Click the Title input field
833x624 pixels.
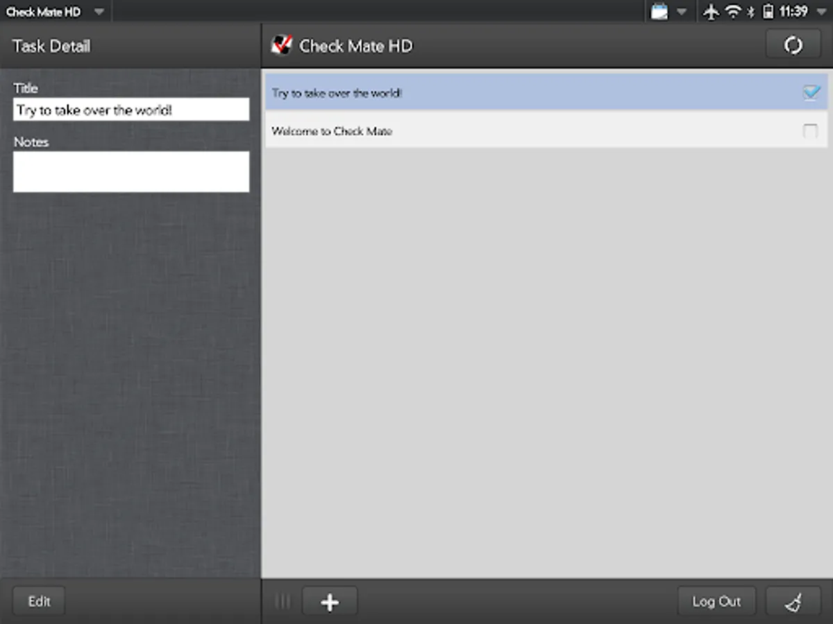(131, 110)
